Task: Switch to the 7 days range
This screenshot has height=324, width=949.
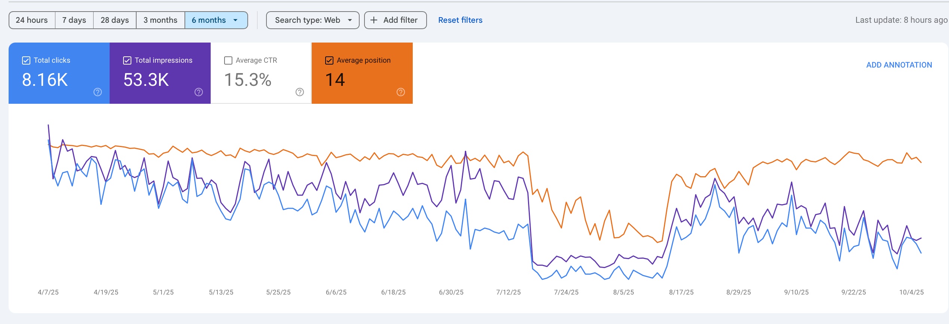Action: (x=74, y=20)
